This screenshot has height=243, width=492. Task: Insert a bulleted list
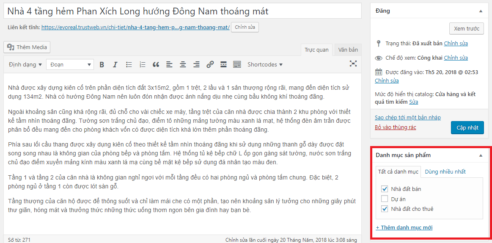[x=129, y=65]
